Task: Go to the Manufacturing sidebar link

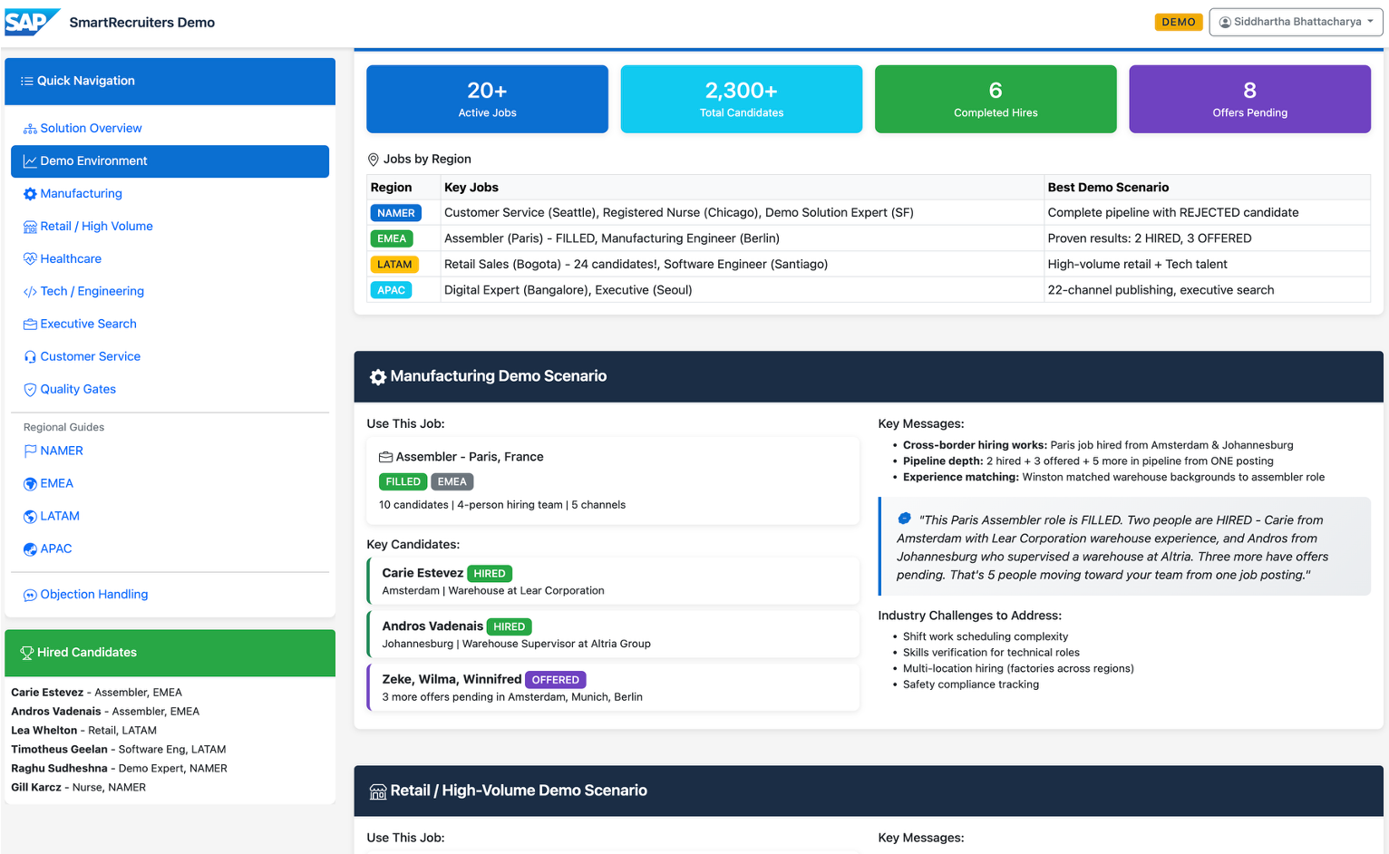Action: [x=81, y=194]
